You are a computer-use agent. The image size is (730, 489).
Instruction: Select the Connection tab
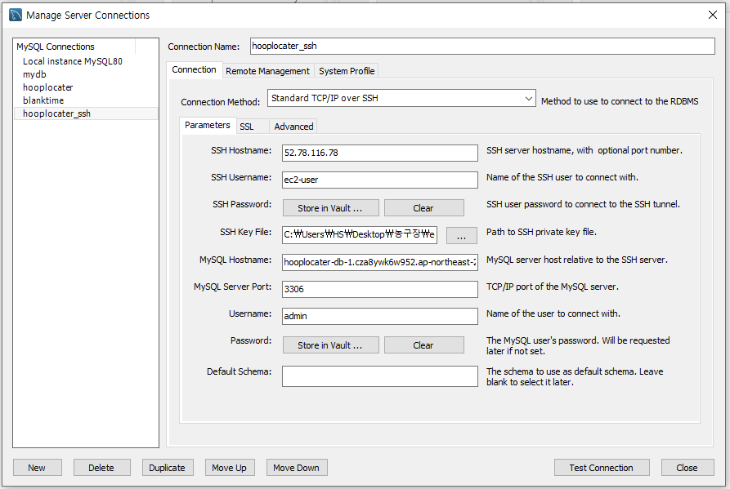pos(194,69)
